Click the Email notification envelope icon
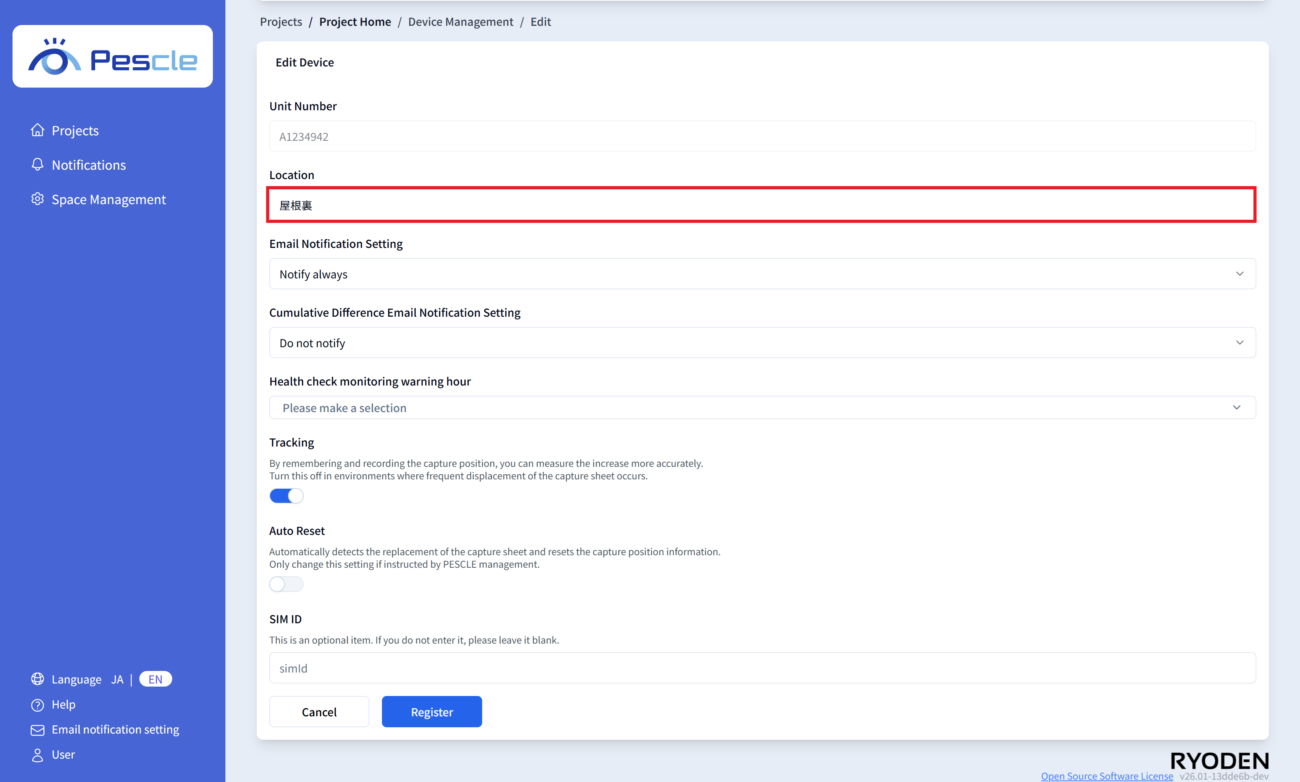 pyautogui.click(x=38, y=730)
